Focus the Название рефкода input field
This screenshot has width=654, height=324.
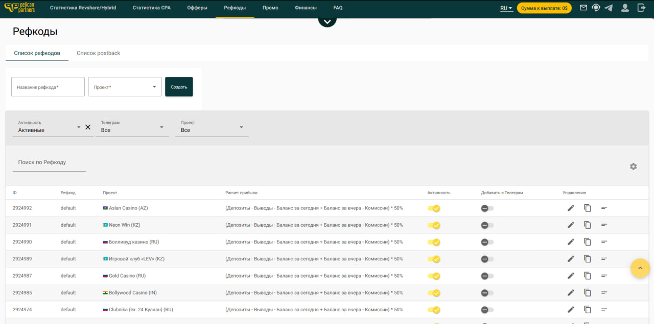click(48, 87)
